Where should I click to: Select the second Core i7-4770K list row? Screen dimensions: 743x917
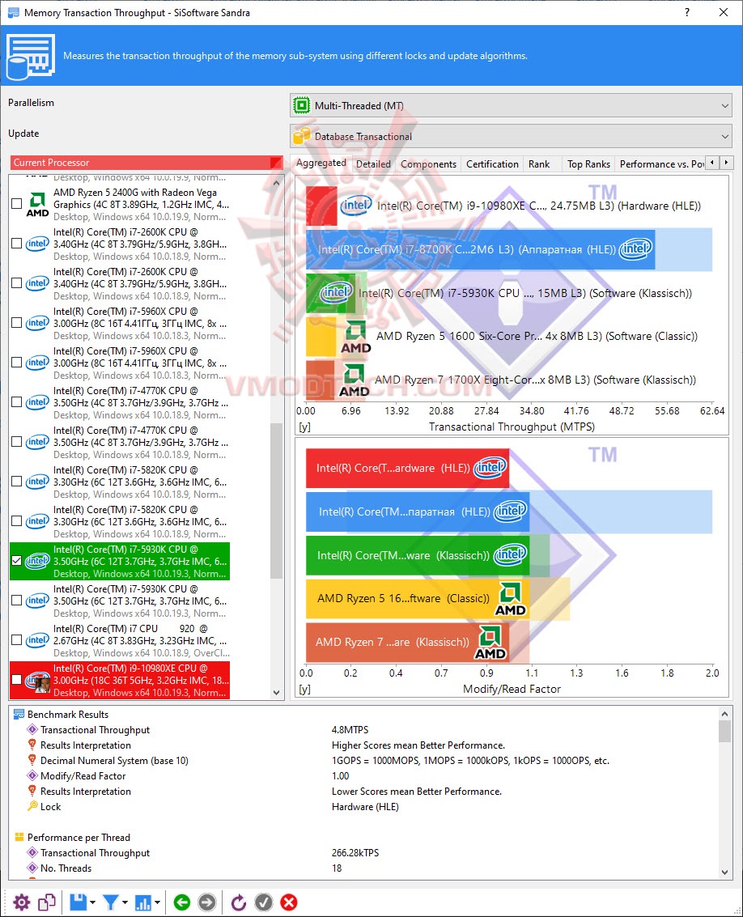pos(119,442)
